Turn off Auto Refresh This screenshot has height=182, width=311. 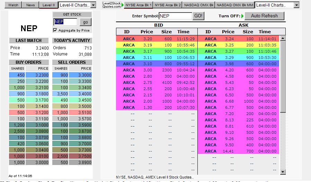264,16
